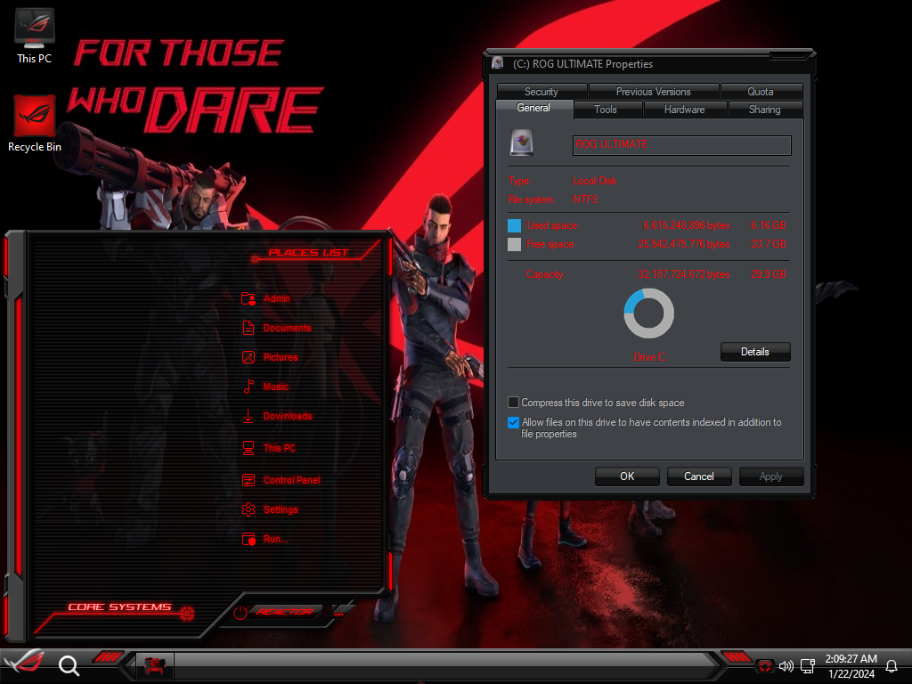Click the volume speaker tray icon
The width and height of the screenshot is (912, 684).
[x=786, y=665]
